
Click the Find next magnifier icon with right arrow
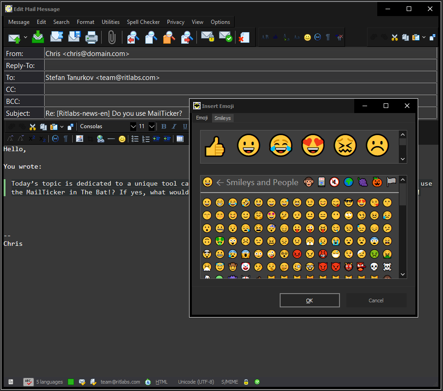click(x=187, y=37)
